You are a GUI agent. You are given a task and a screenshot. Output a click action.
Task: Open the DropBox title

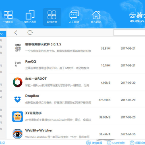tap(32, 96)
